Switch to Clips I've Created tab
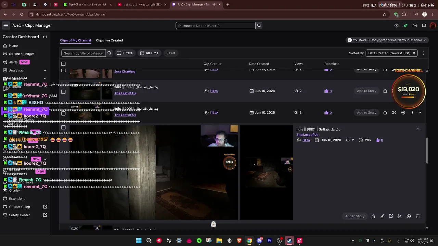438x246 pixels. coord(109,40)
